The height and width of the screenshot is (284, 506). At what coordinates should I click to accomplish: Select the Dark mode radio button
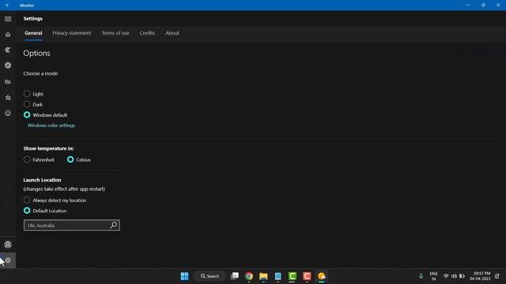pos(27,104)
